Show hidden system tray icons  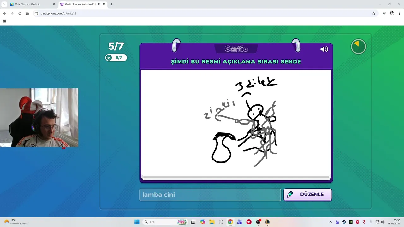[330, 222]
